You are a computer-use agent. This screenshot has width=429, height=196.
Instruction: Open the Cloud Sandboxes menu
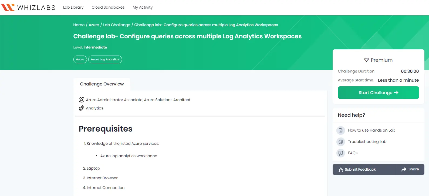coord(108,7)
